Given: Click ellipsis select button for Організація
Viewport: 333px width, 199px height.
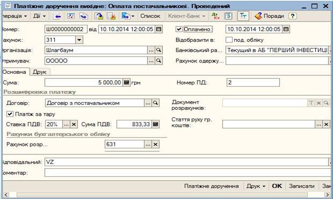Looking at the screenshot, I should point(151,50).
